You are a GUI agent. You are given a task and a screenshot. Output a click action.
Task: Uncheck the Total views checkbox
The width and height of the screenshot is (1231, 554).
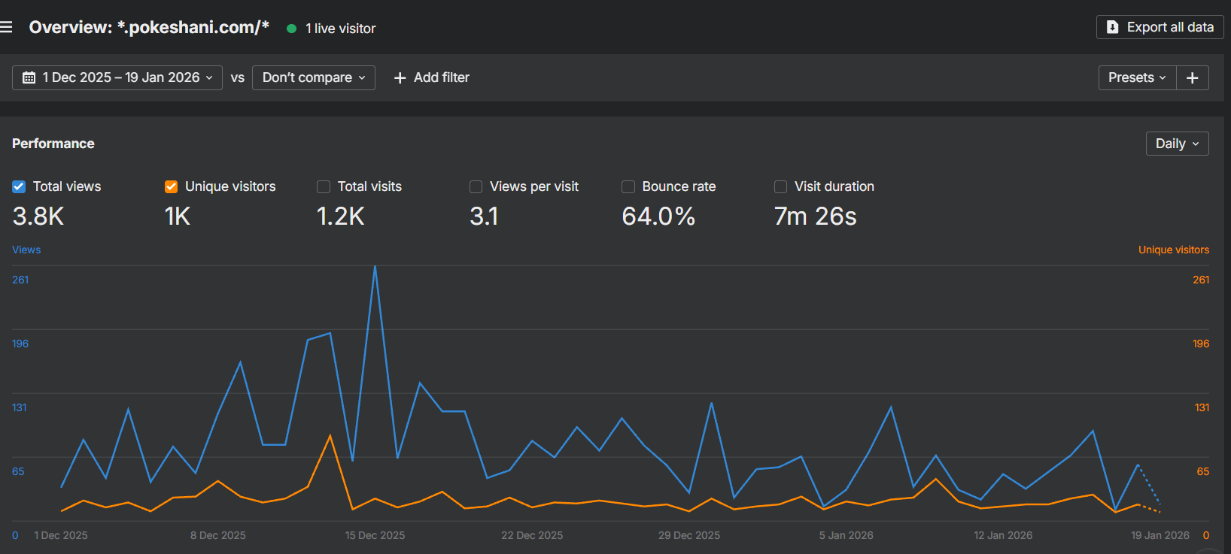click(19, 186)
